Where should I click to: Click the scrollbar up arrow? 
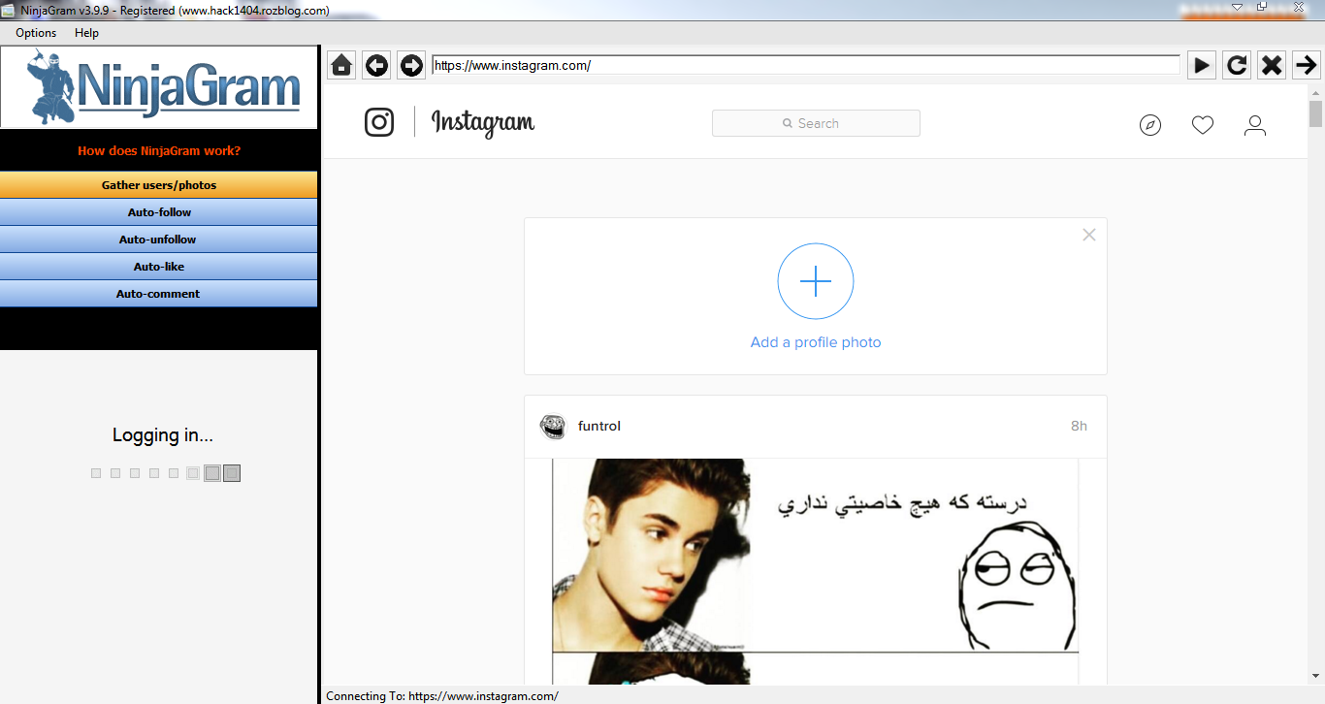[x=1315, y=92]
